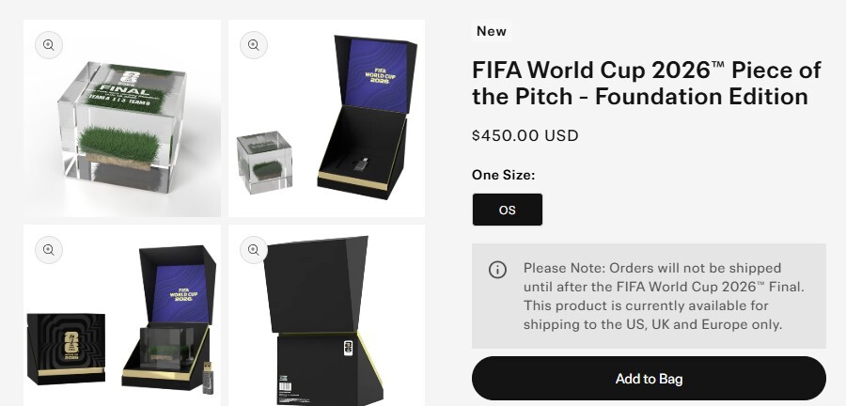The width and height of the screenshot is (846, 406).
Task: Click the small cube in second product image
Action: click(264, 163)
